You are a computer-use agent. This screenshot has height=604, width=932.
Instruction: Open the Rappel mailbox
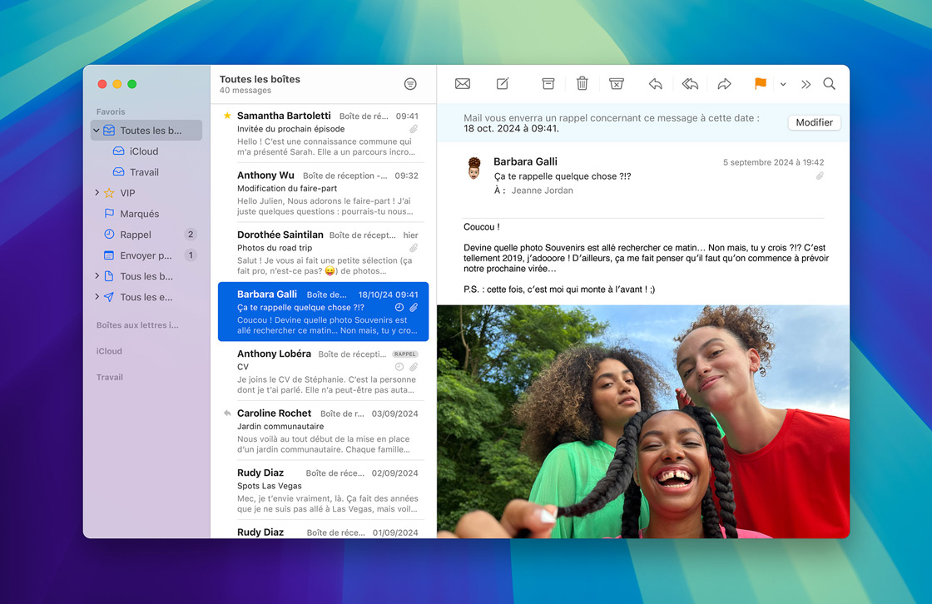point(136,235)
